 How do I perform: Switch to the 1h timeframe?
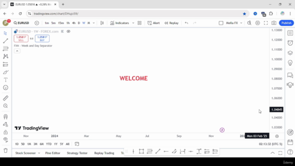68,23
